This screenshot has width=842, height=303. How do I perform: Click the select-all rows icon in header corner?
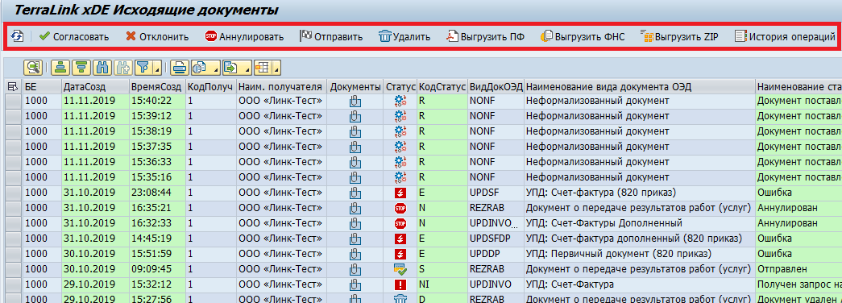point(14,86)
